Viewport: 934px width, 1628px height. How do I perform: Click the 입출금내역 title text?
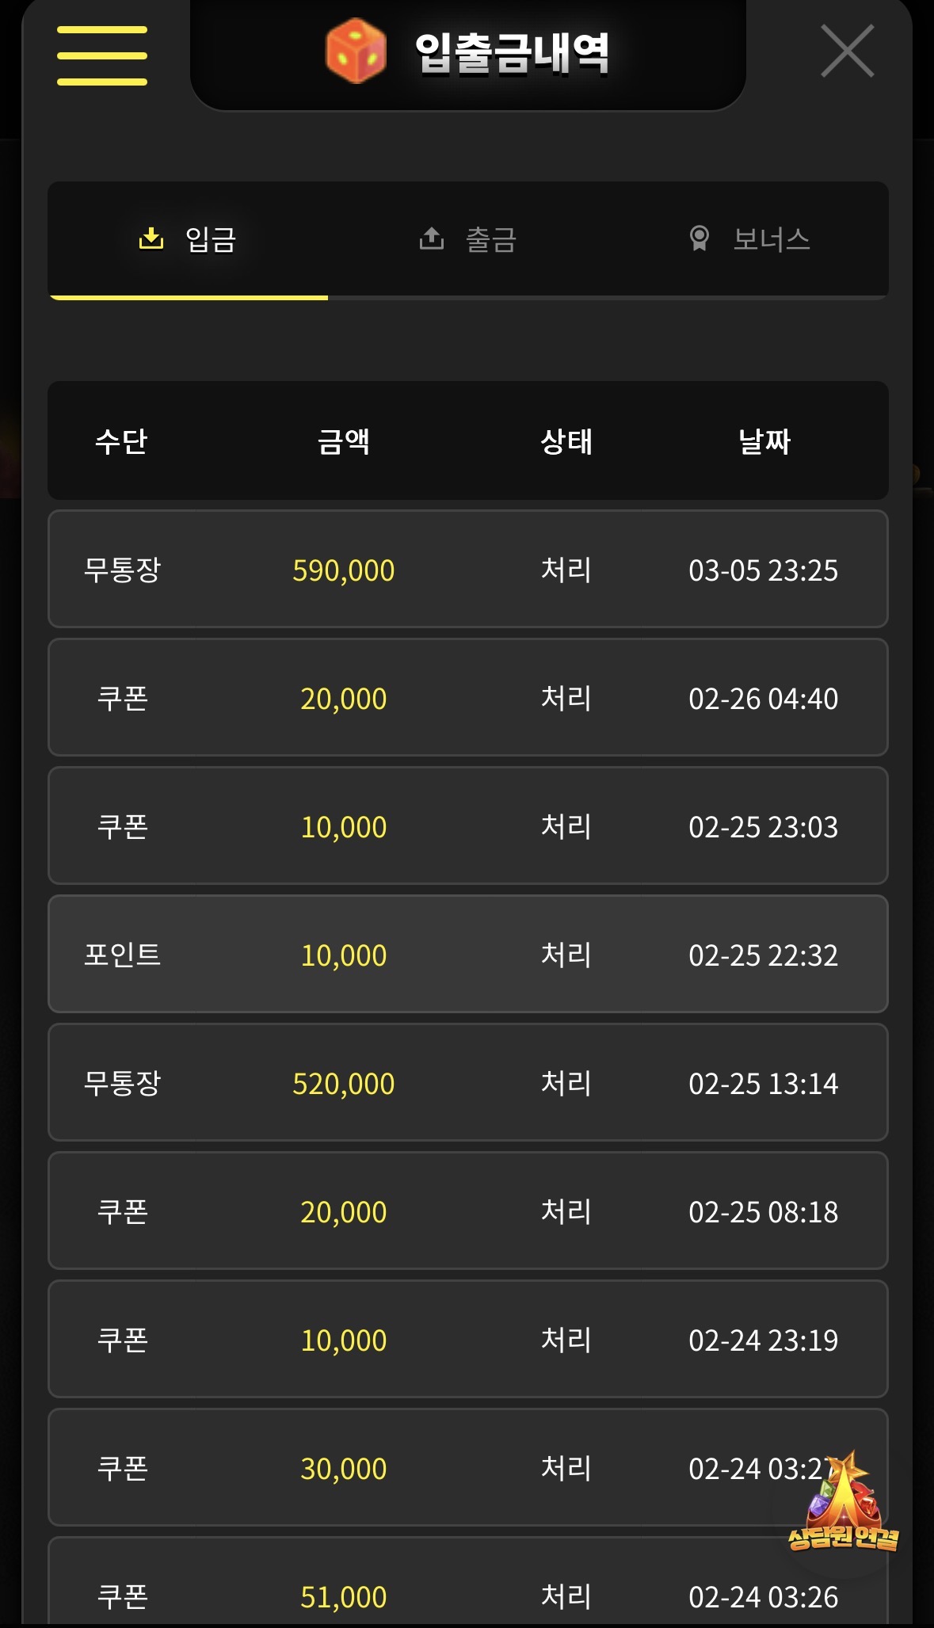(513, 53)
